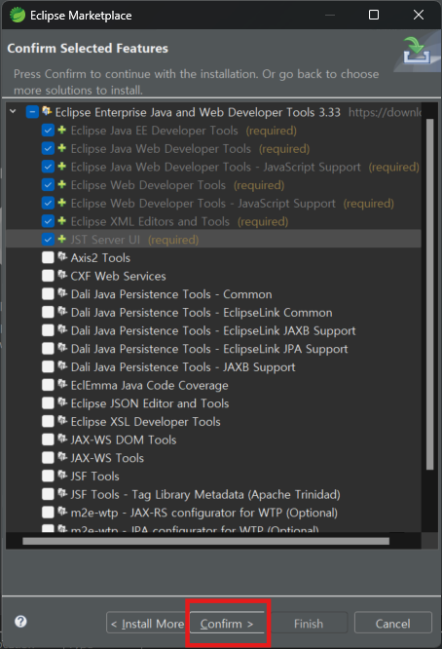Viewport: 442px width, 649px height.
Task: Check the JSF Tools checkbox
Action: coord(48,476)
